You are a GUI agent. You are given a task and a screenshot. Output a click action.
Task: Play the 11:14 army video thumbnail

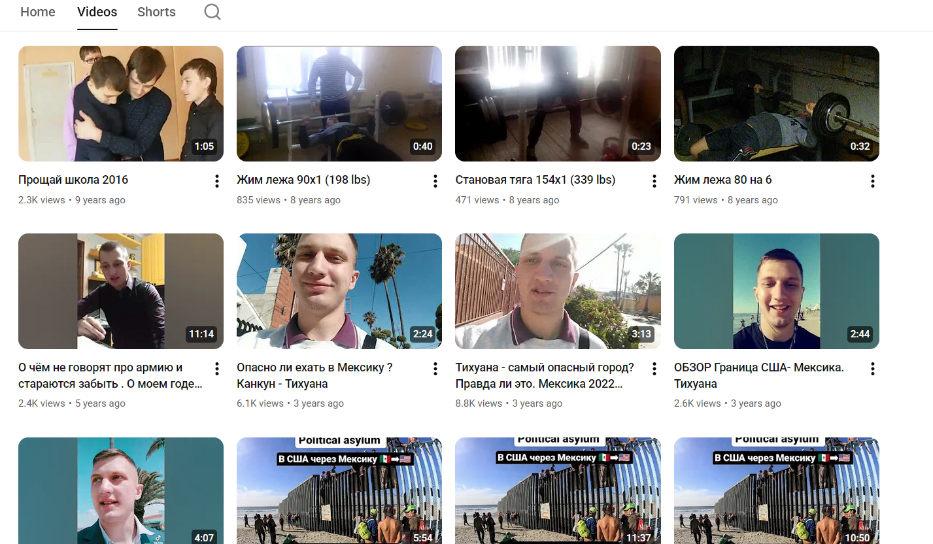pos(121,291)
